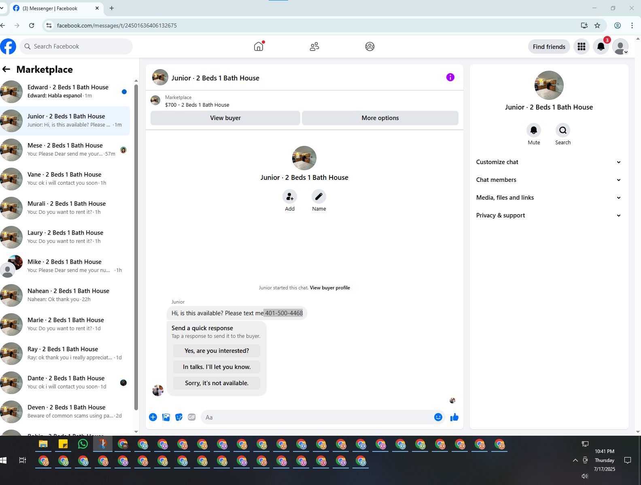The width and height of the screenshot is (641, 485).
Task: Open the account profile avatar menu
Action: point(620,46)
